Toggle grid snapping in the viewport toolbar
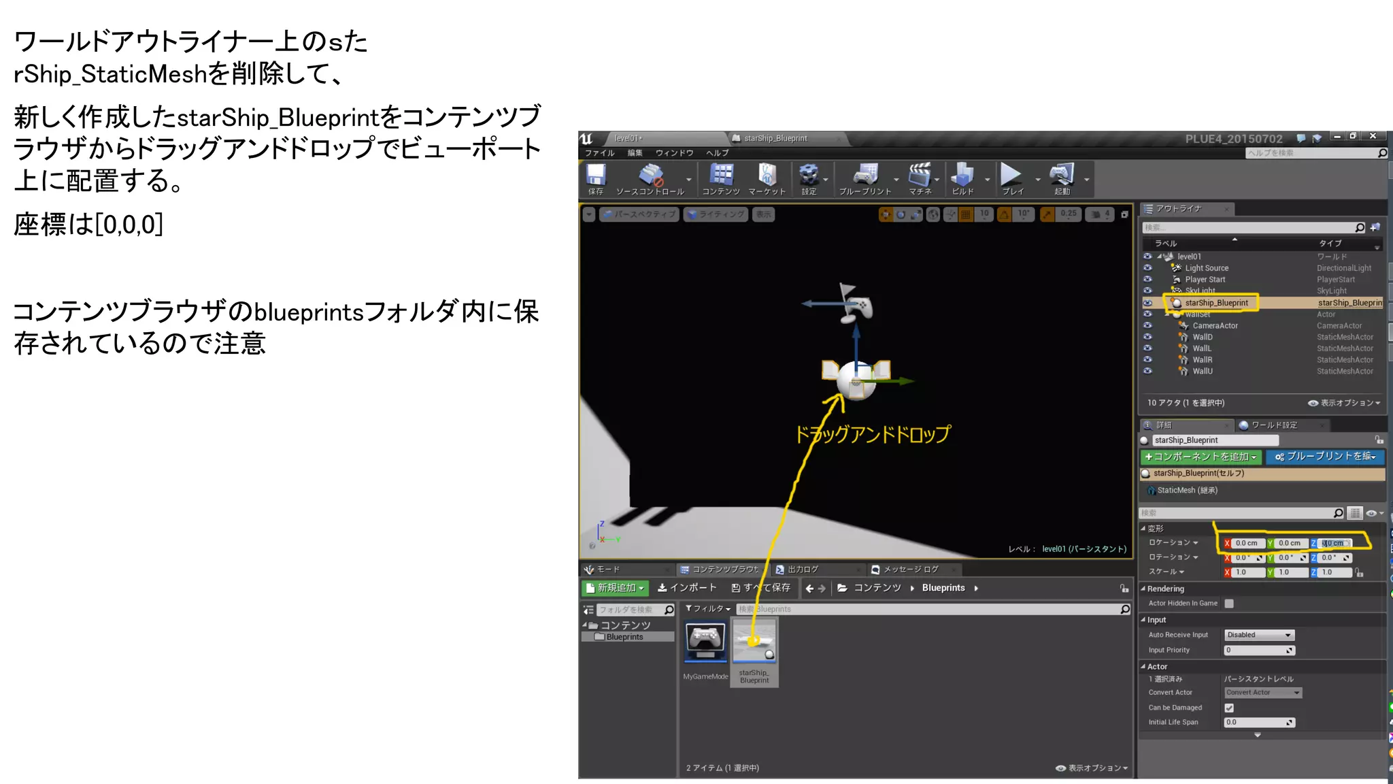 click(x=966, y=214)
